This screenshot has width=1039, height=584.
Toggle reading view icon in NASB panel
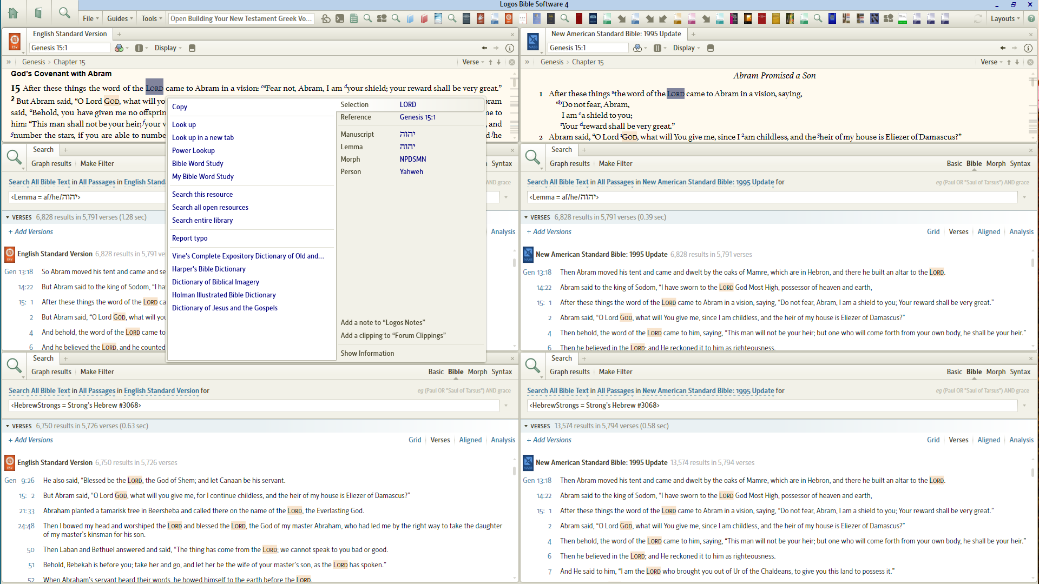pyautogui.click(x=711, y=48)
